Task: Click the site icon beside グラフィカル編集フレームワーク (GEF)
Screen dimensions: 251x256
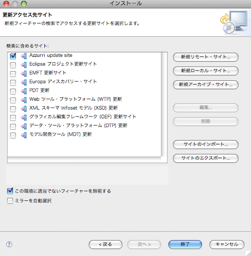Action: (24, 118)
